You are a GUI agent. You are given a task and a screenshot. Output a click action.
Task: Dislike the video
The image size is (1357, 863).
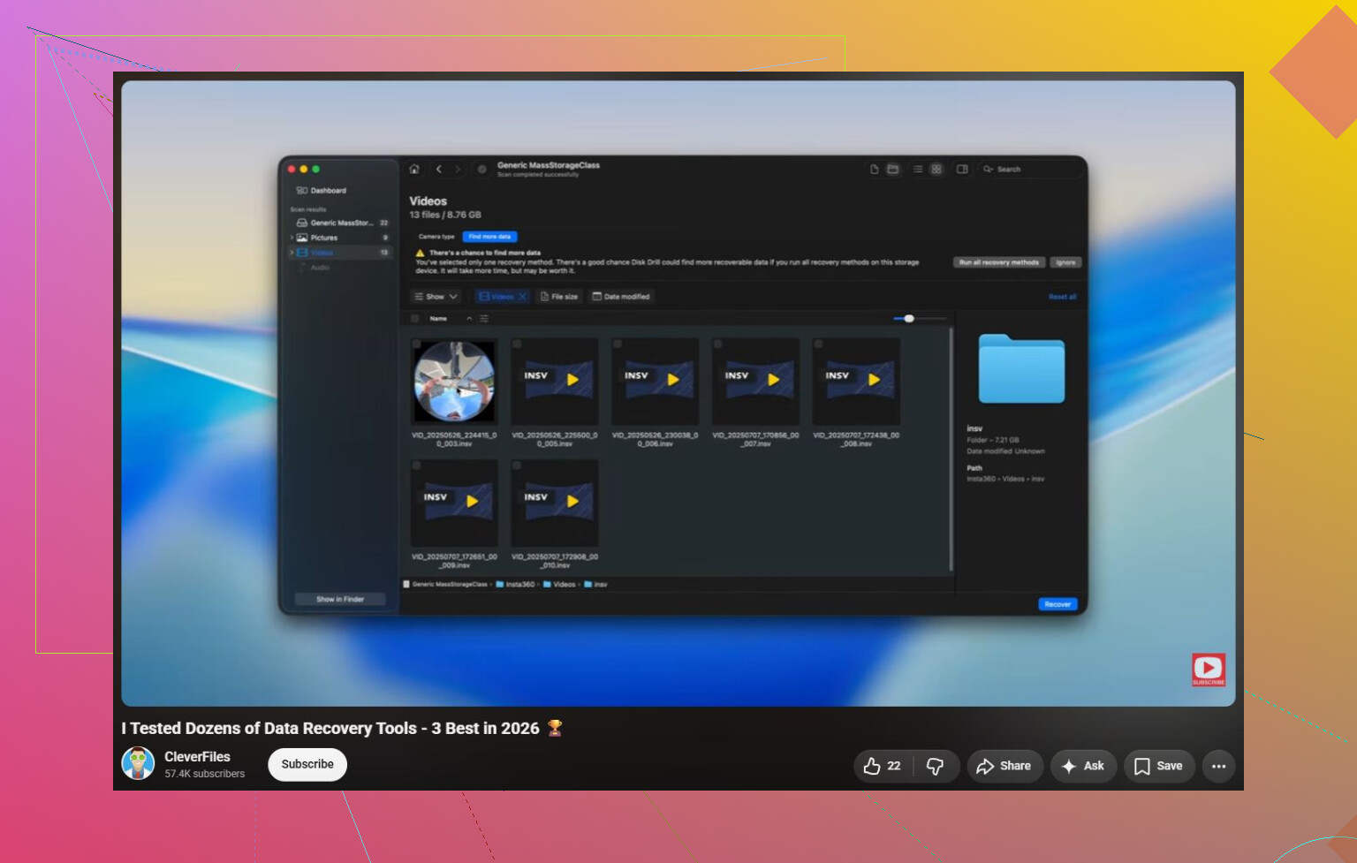(935, 766)
